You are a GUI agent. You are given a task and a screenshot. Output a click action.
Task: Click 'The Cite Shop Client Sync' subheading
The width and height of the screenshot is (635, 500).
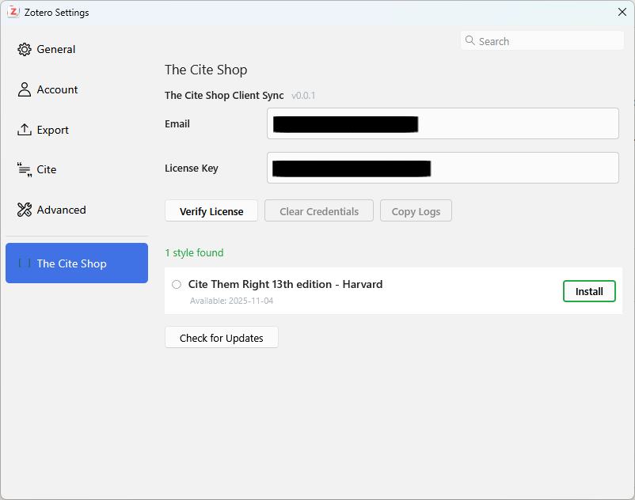click(x=224, y=96)
